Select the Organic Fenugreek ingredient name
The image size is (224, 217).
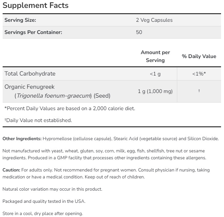click(x=30, y=87)
